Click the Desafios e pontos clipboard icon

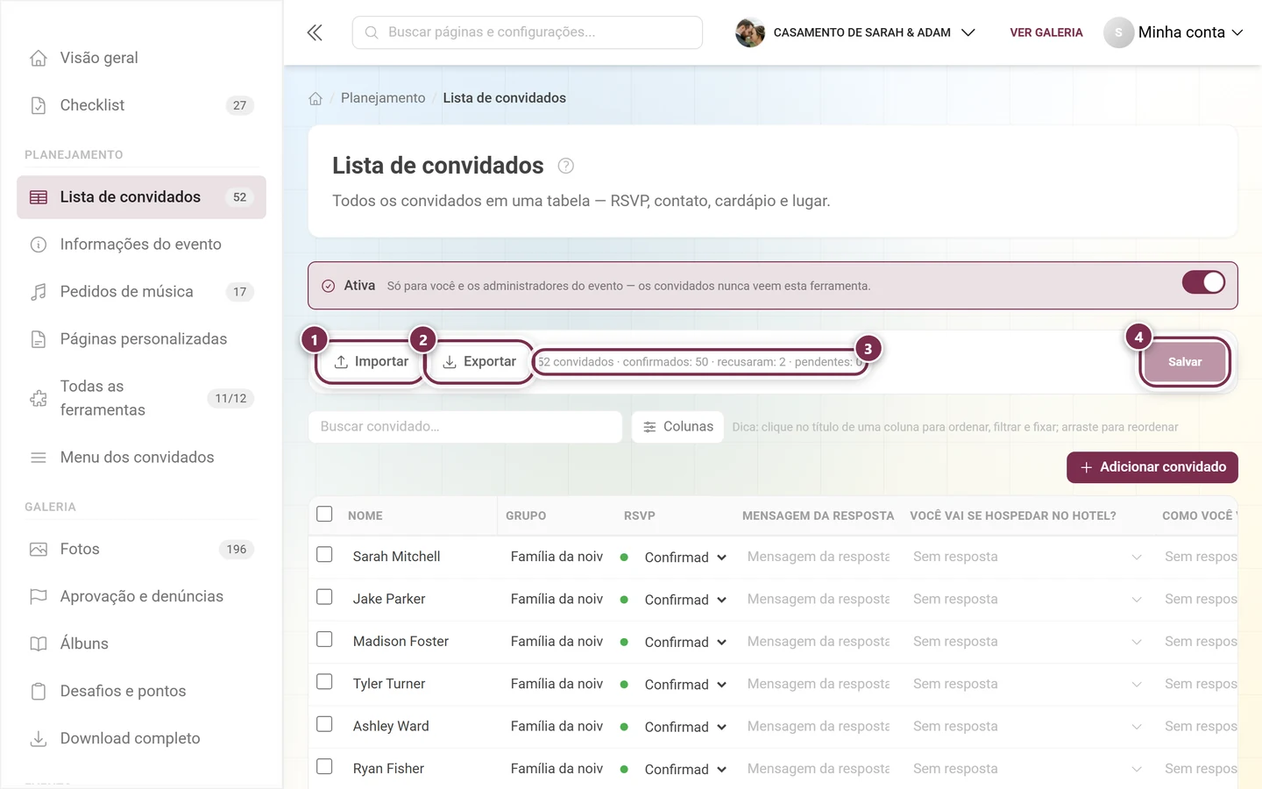(39, 692)
